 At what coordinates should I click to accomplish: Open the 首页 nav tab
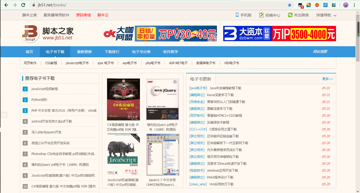[30, 52]
